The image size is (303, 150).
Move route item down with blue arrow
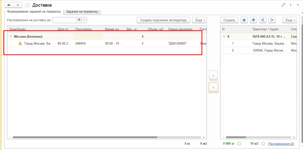(253, 20)
